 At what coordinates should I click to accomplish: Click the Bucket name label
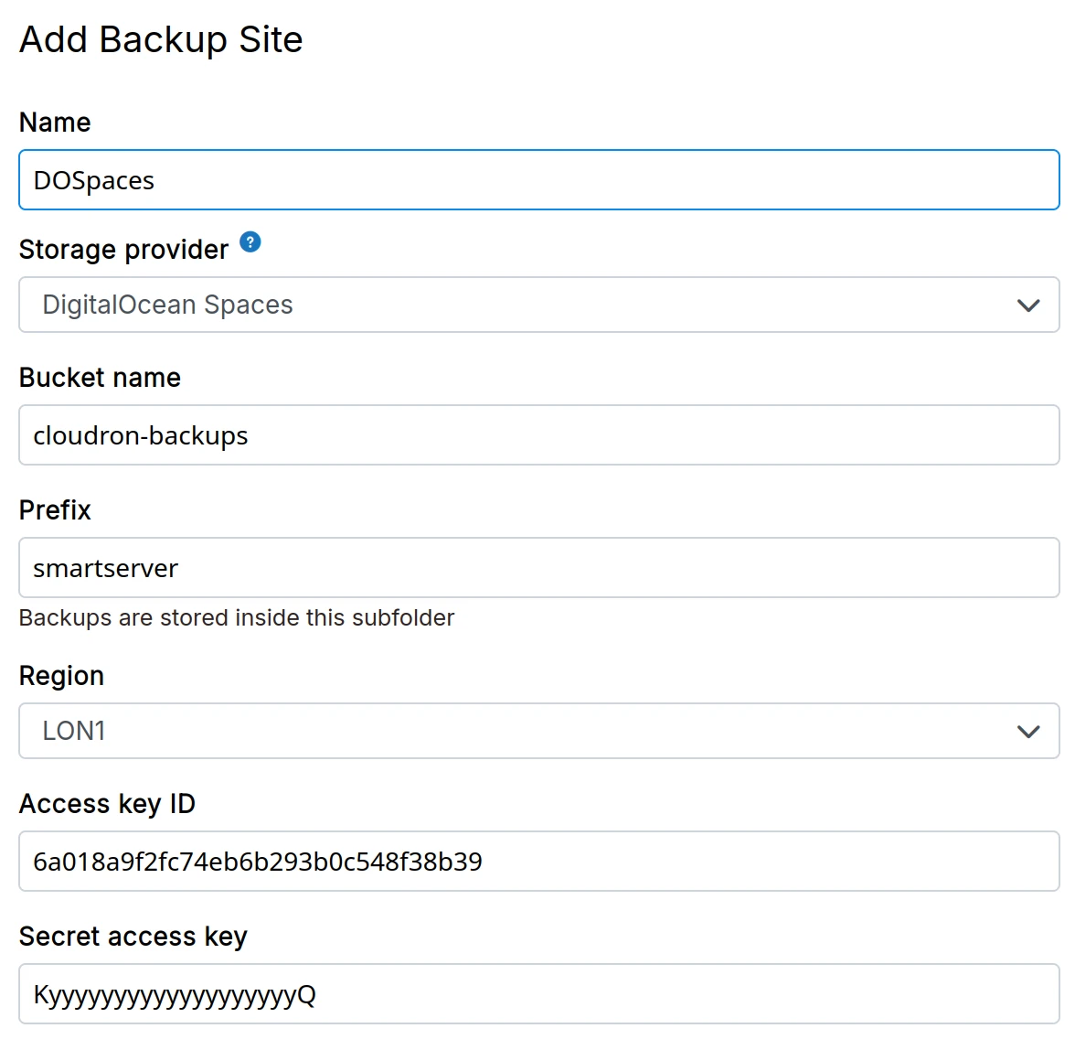(x=100, y=378)
